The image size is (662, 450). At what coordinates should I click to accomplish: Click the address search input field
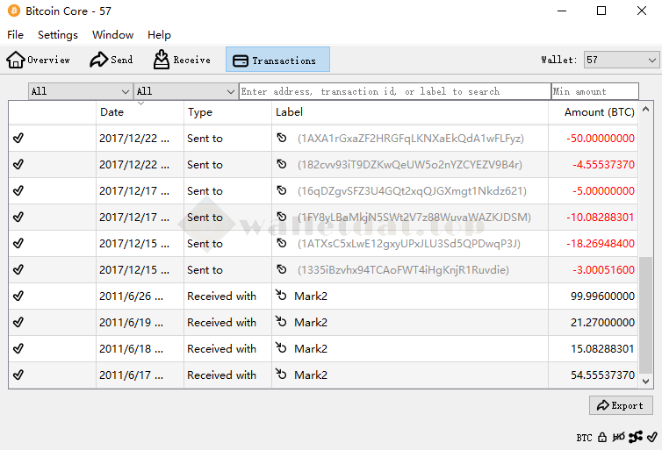click(x=394, y=91)
